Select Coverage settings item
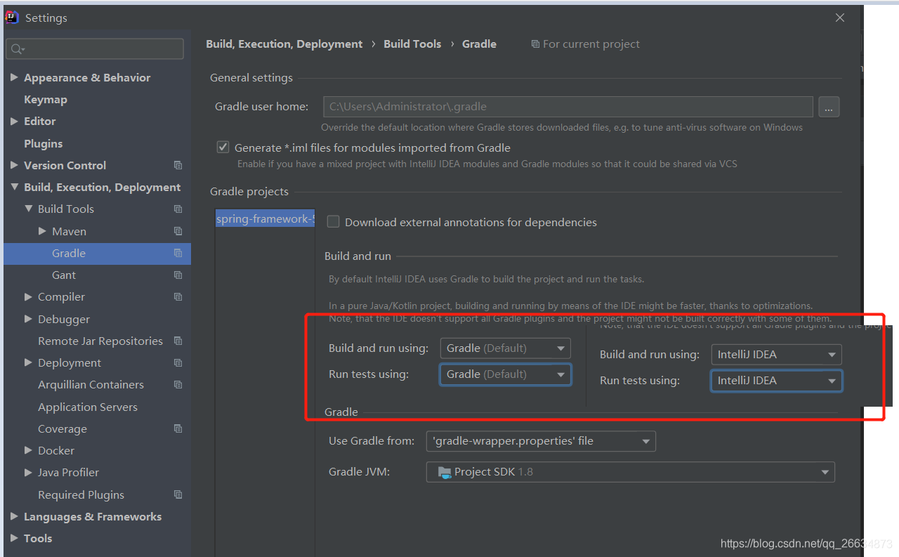The image size is (899, 557). 63,428
